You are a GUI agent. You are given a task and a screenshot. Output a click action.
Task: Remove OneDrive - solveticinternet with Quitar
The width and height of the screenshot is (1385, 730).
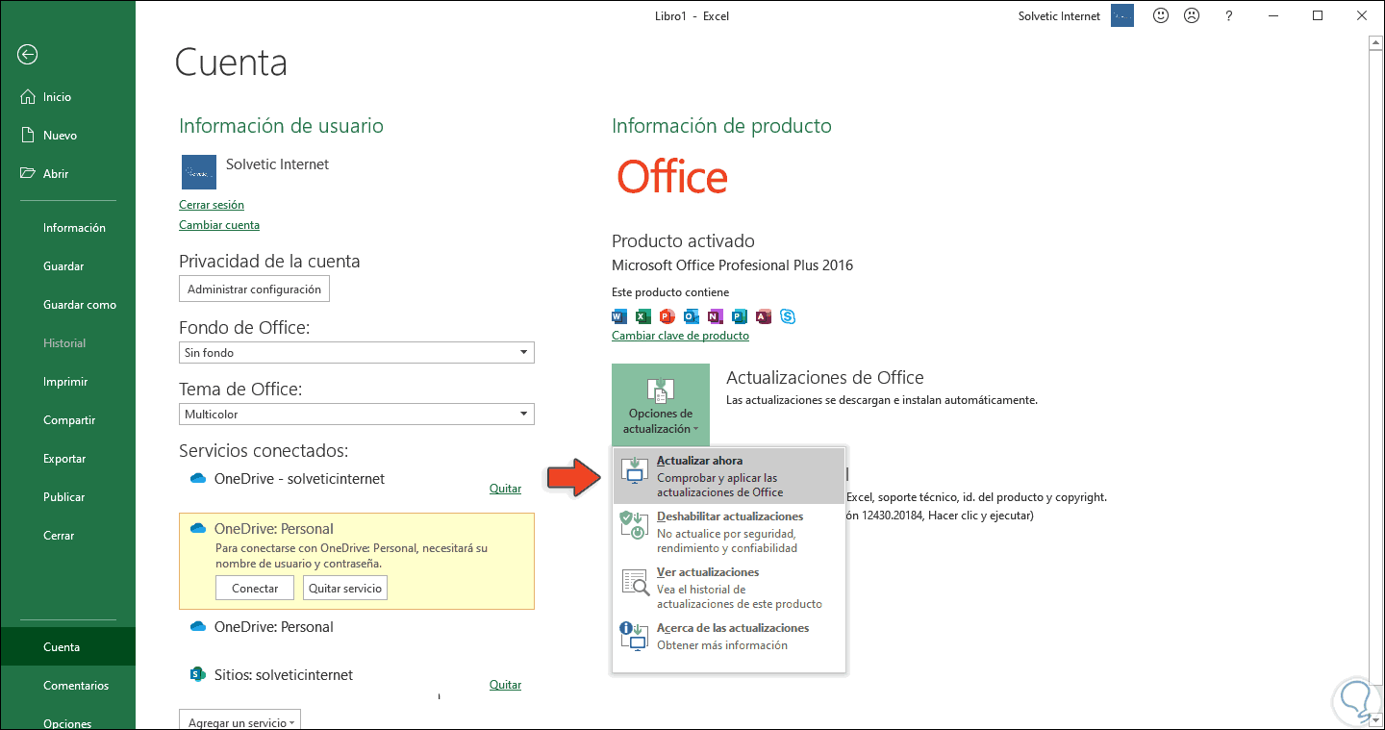(x=505, y=489)
